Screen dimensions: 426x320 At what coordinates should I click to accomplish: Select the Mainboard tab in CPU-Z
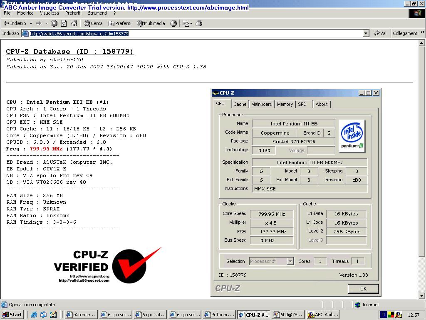(262, 104)
